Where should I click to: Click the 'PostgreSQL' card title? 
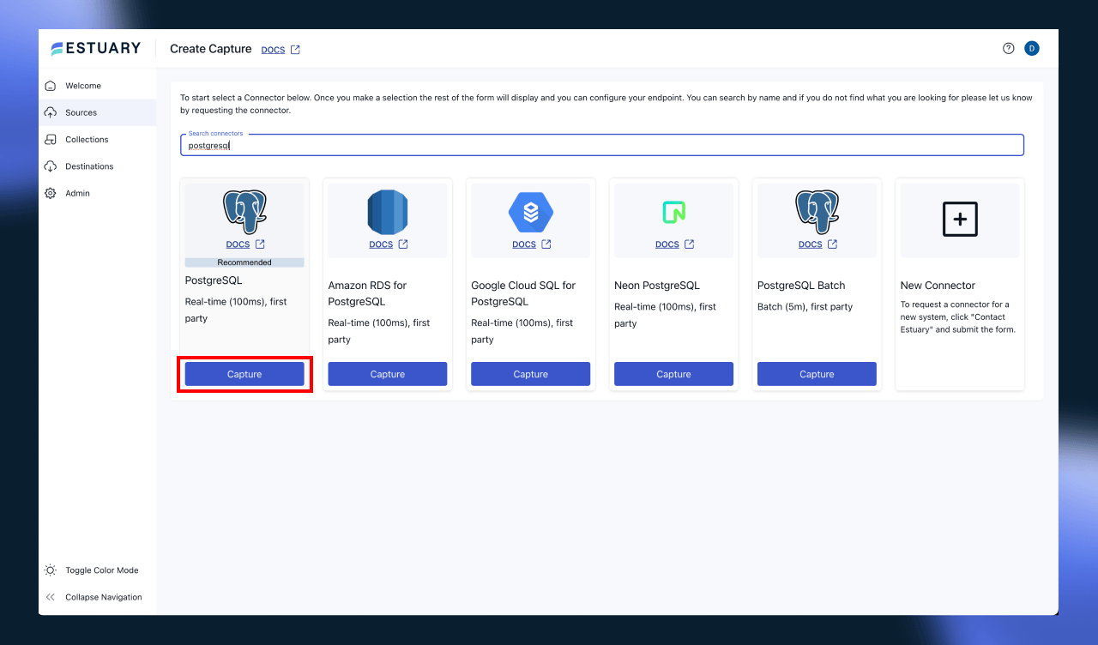[214, 280]
